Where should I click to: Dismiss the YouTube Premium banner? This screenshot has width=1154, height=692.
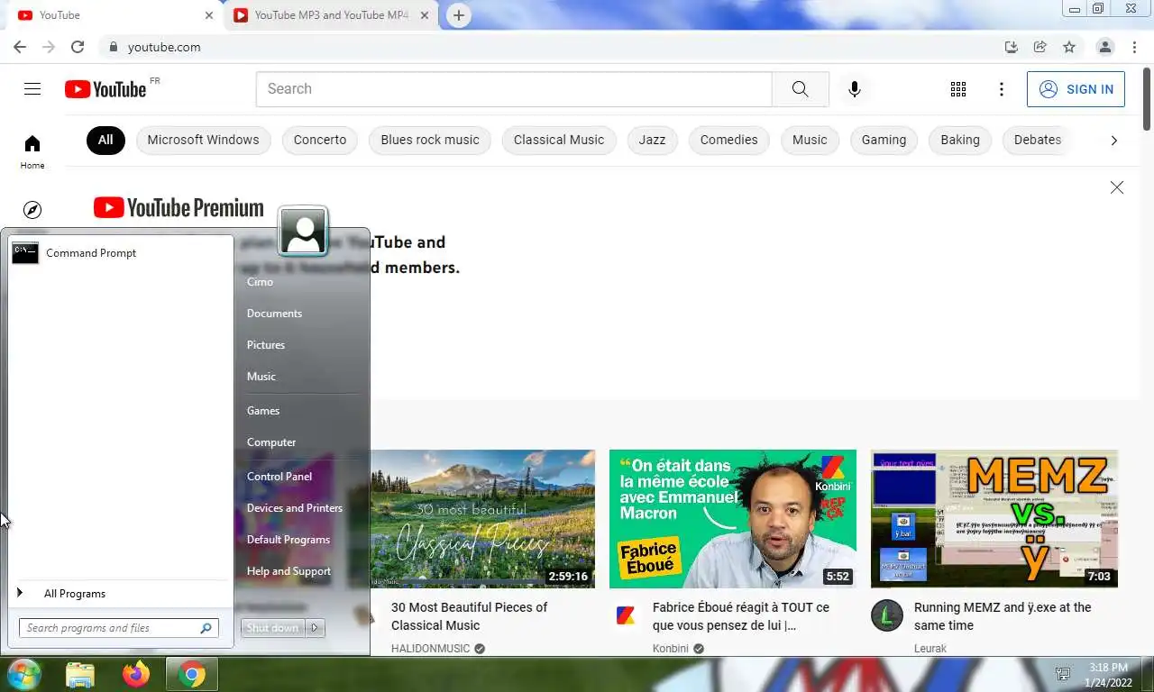pos(1117,187)
